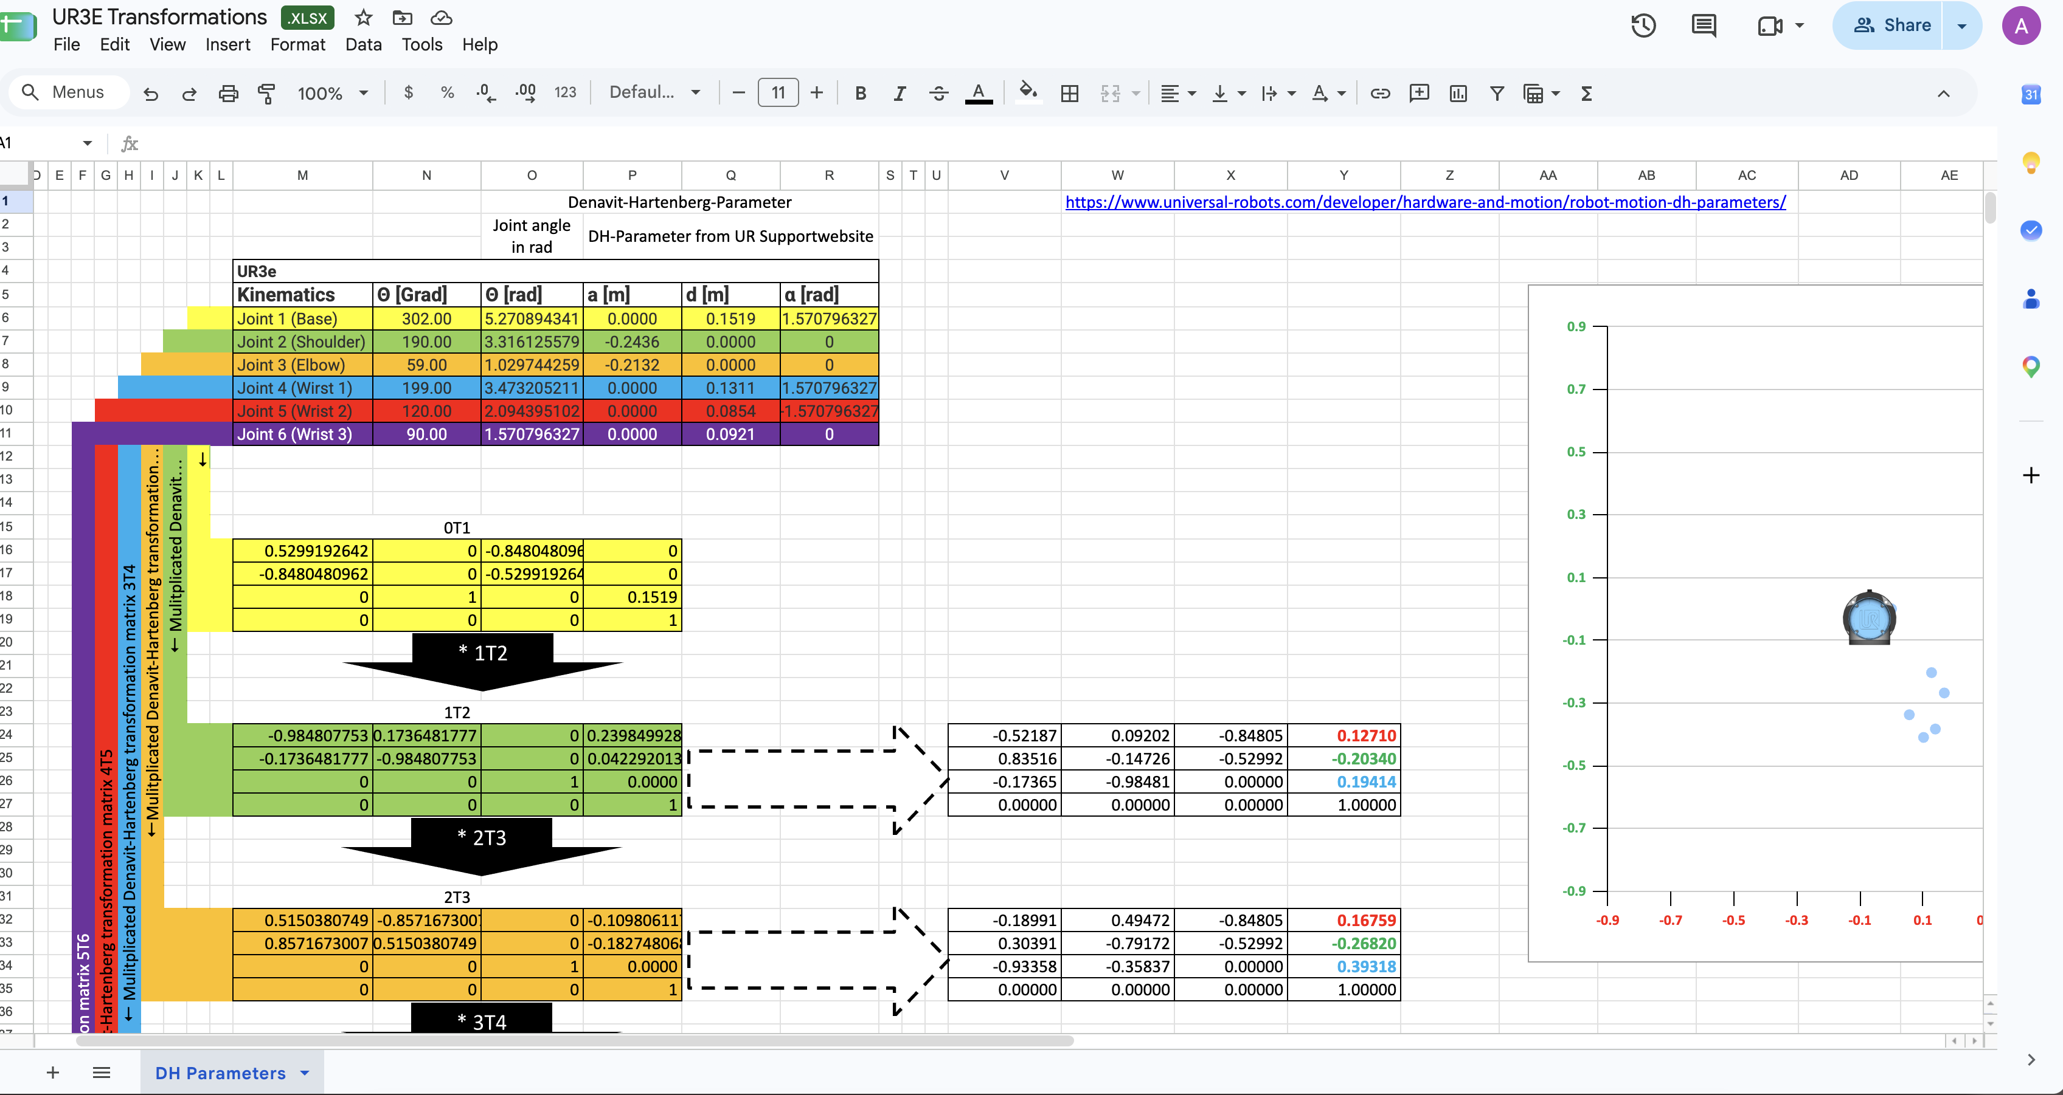
Task: Open the comments thread icon
Action: click(x=1704, y=26)
